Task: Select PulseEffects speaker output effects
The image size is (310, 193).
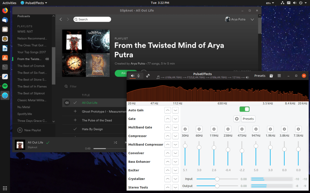Action: (133, 76)
